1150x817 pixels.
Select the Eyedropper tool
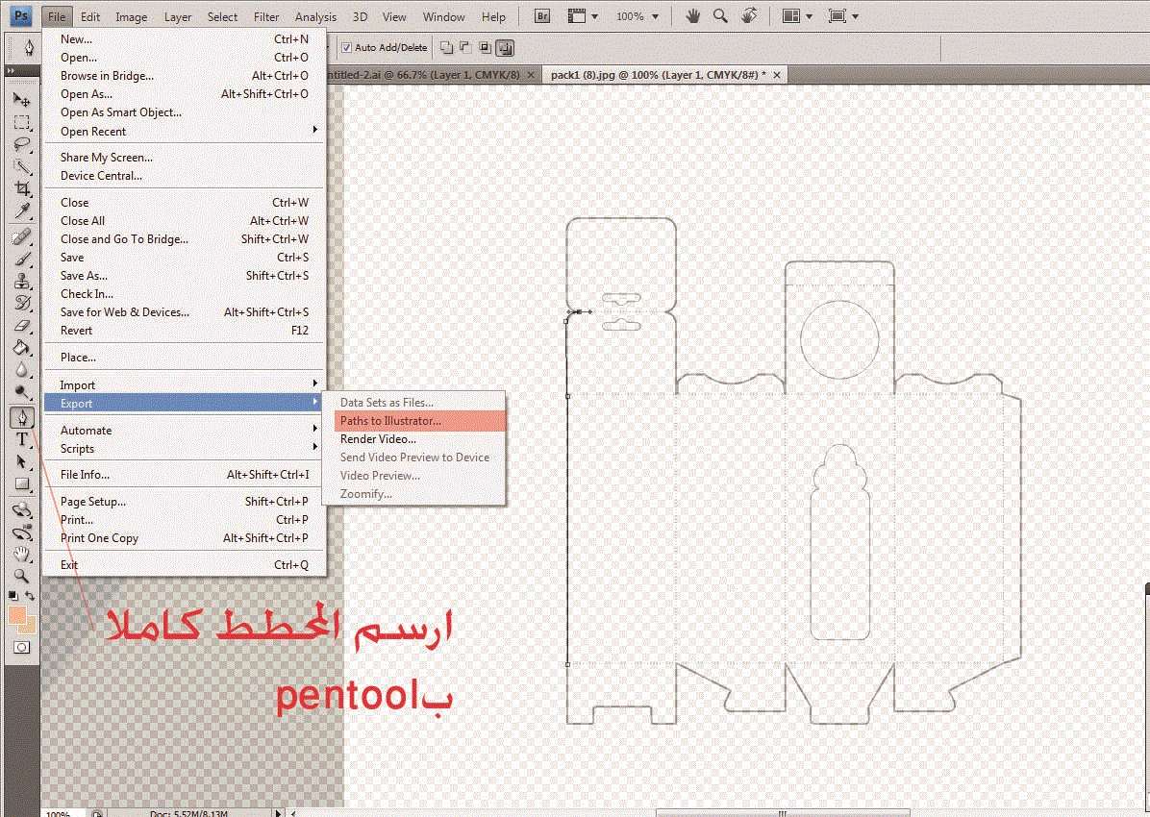22,211
